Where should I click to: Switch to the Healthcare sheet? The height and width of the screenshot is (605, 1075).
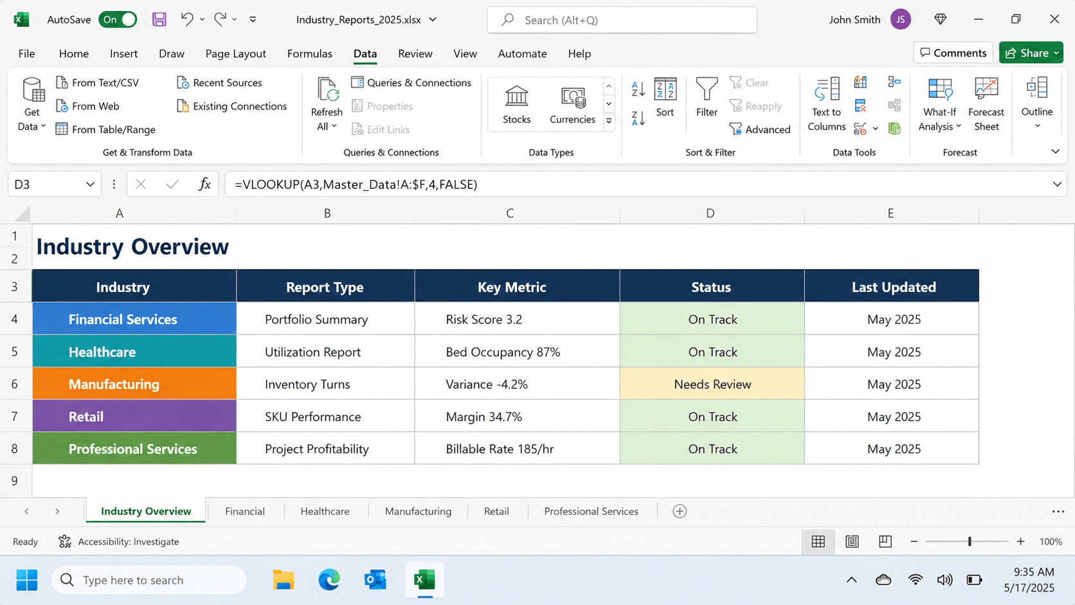tap(325, 511)
